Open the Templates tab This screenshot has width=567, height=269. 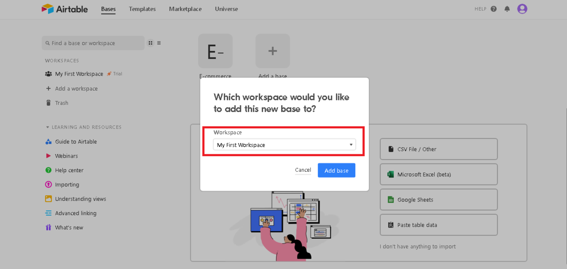point(142,9)
